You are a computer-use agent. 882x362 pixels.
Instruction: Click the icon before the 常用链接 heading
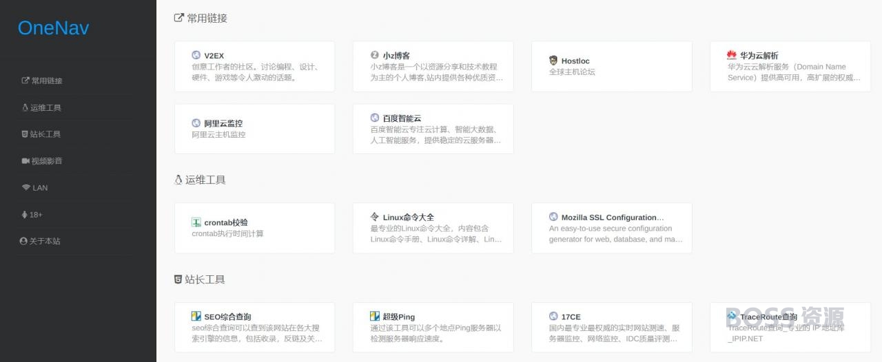tap(178, 19)
